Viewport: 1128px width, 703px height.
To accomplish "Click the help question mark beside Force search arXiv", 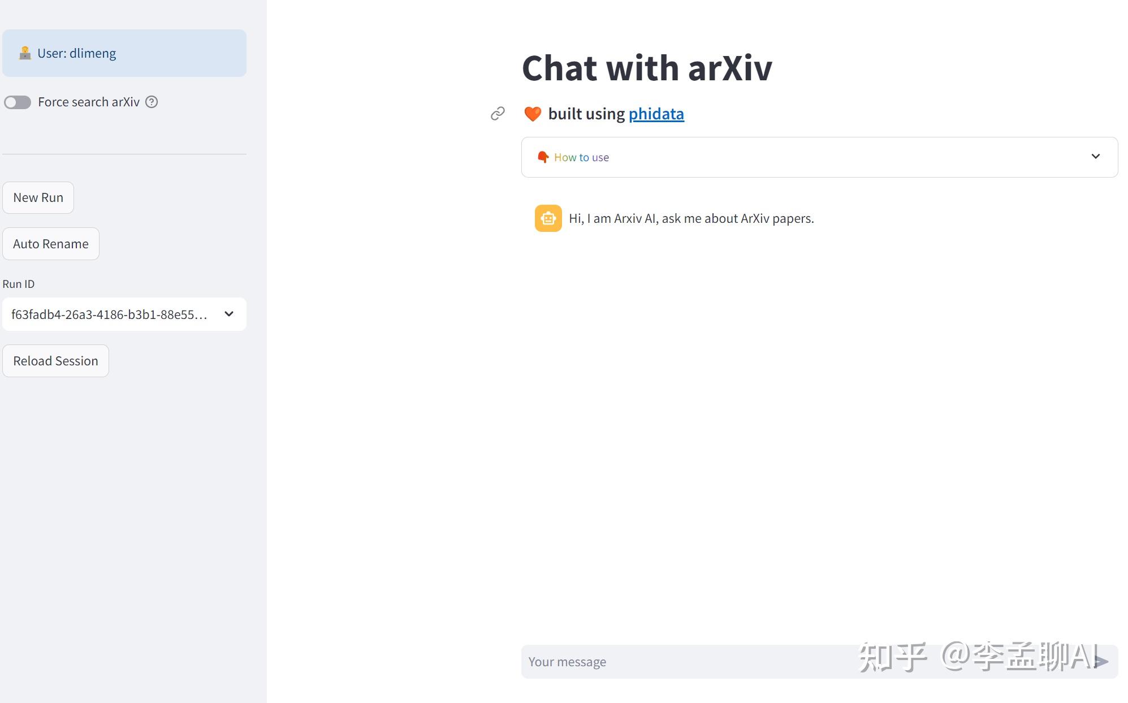I will (x=151, y=102).
